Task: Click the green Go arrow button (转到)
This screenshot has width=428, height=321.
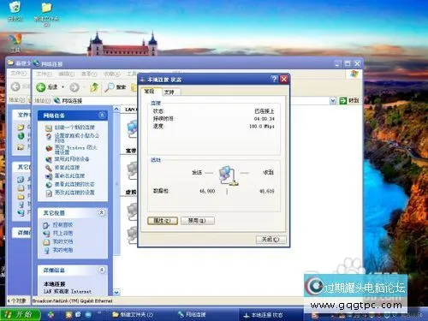Action: pyautogui.click(x=342, y=101)
